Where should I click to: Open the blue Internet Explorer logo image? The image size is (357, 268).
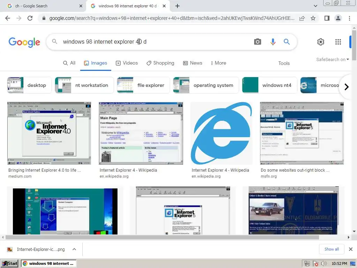coord(221,133)
